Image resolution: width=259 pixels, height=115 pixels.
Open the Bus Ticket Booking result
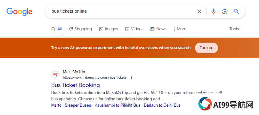coord(76,85)
